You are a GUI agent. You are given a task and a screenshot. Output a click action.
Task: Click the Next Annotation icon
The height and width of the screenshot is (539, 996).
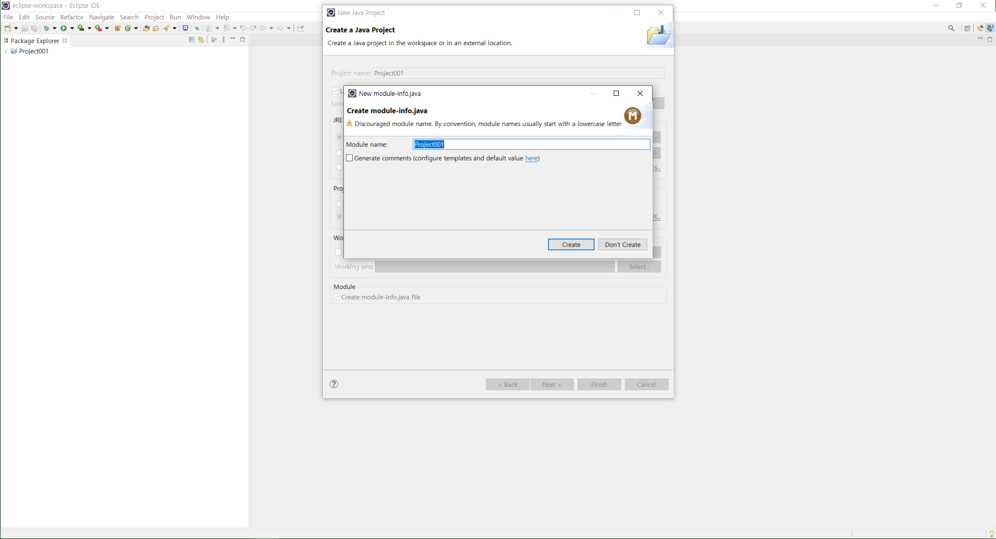point(209,28)
